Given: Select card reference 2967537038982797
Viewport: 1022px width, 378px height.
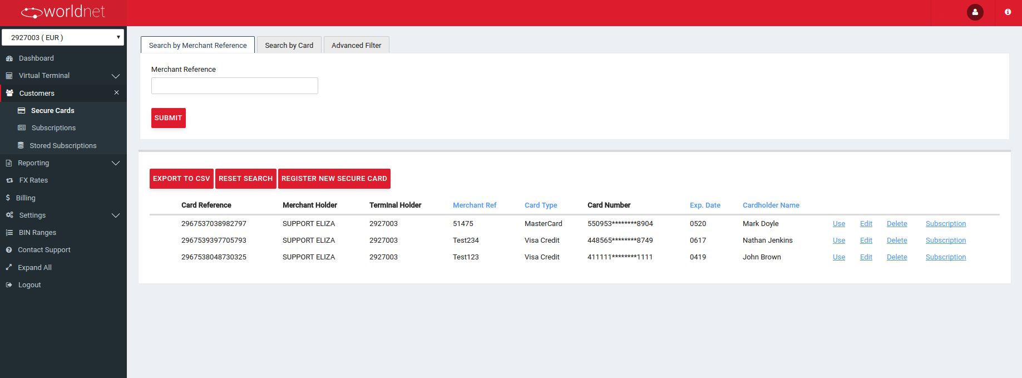Looking at the screenshot, I should 214,224.
